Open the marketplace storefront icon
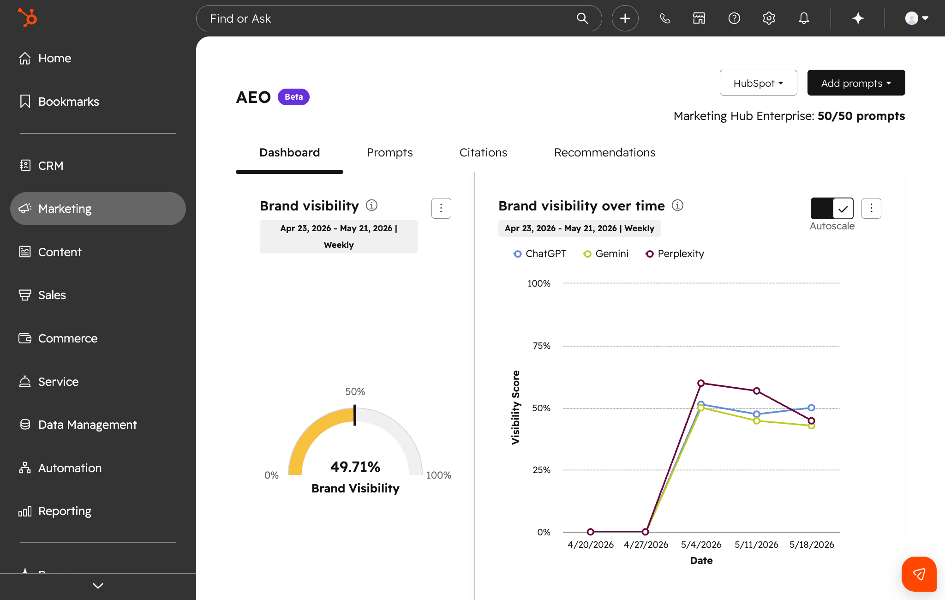The image size is (945, 600). [699, 18]
